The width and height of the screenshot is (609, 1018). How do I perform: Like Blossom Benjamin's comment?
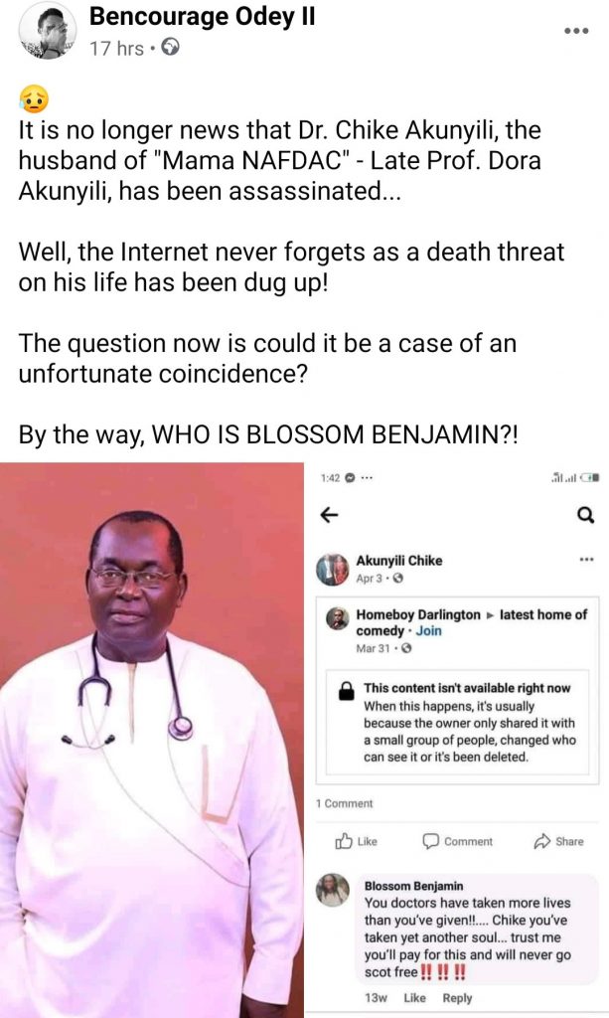[x=414, y=998]
